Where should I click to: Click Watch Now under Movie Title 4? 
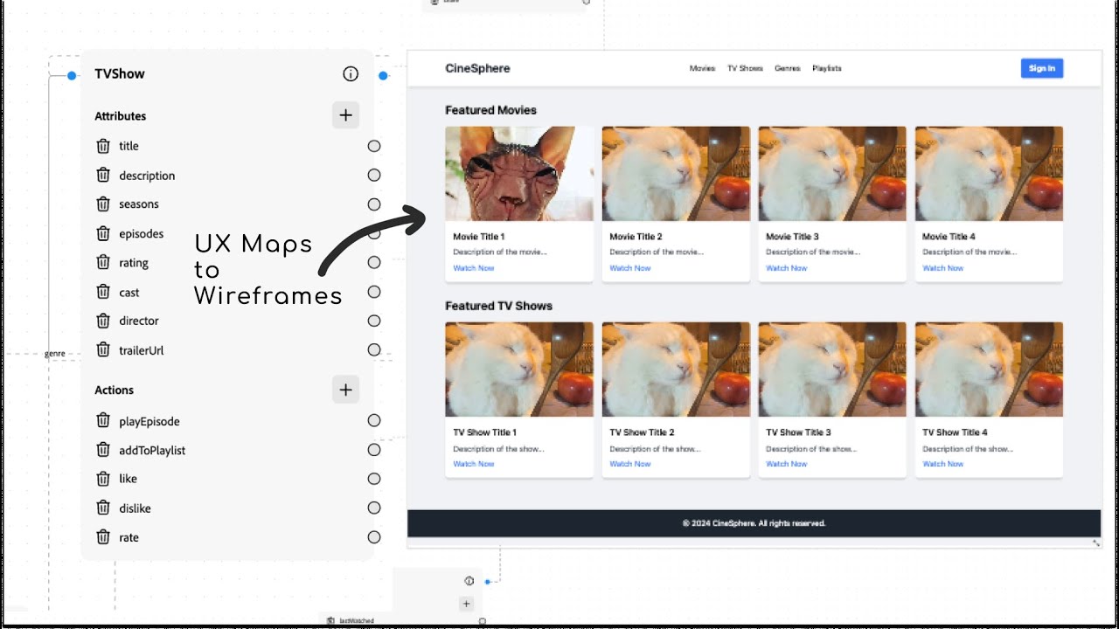(943, 268)
